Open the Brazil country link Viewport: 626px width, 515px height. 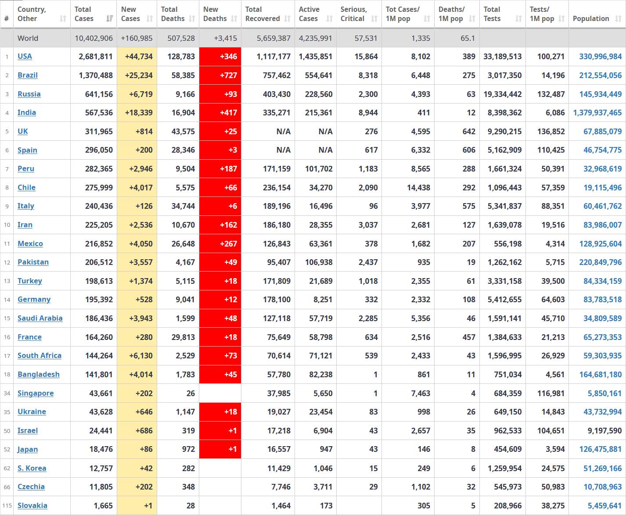coord(27,75)
